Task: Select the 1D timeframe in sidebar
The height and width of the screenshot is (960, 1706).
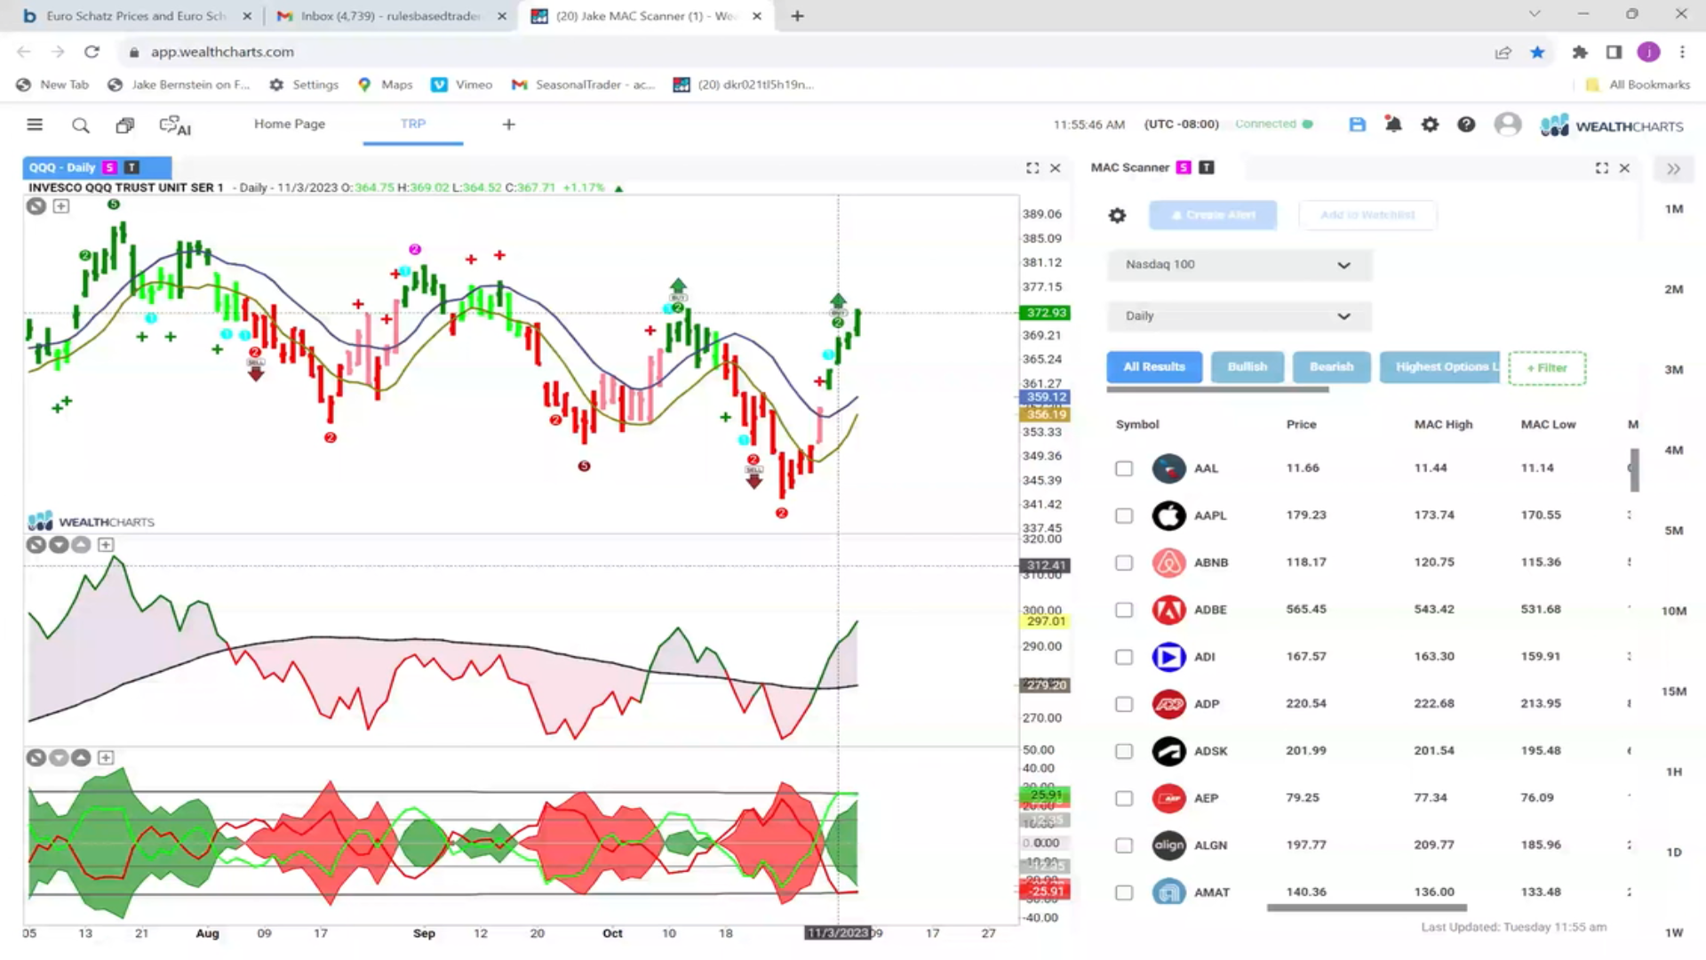Action: 1674,852
